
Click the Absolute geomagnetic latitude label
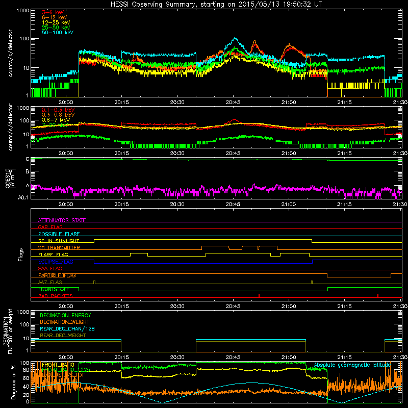pos(352,365)
